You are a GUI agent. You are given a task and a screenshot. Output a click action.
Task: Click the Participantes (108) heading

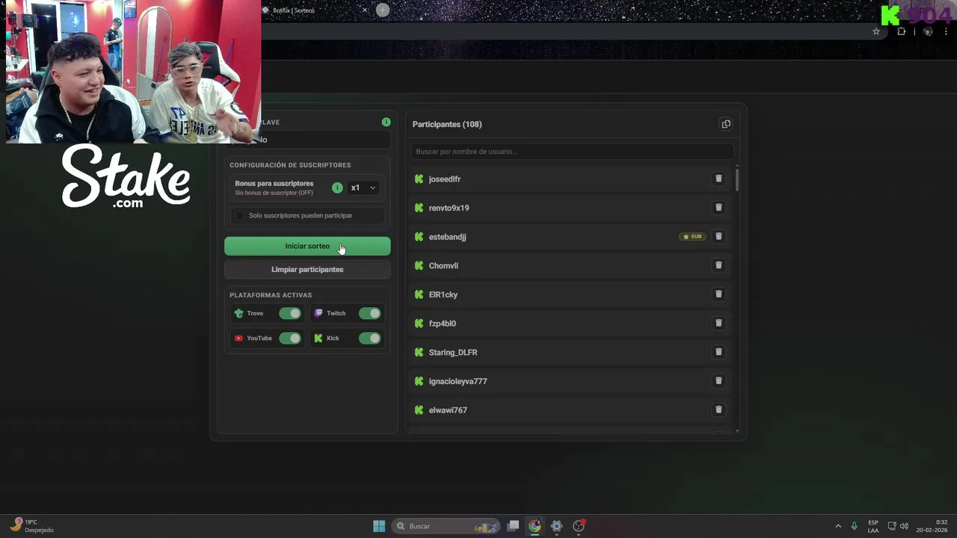pos(447,124)
